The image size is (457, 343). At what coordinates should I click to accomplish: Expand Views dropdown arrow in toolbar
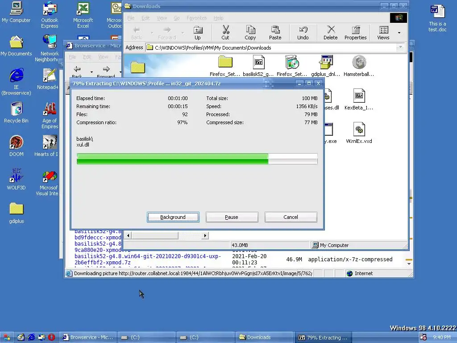399,33
